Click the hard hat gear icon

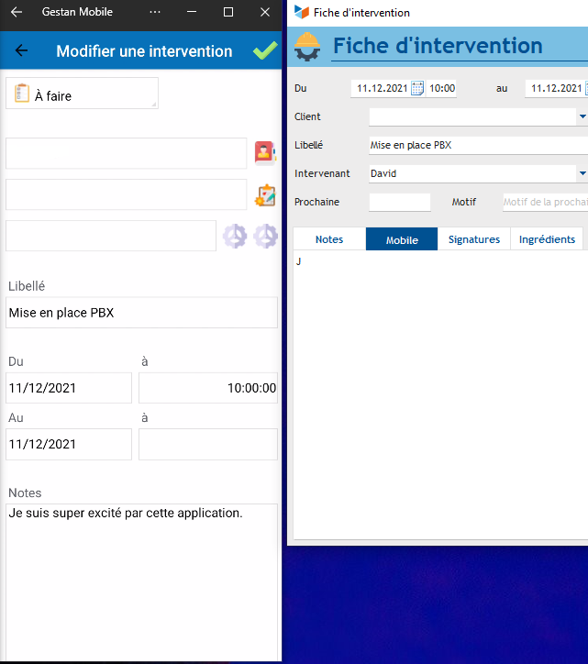pos(307,47)
